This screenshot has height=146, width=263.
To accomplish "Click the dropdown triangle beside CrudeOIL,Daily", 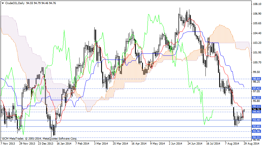I will coord(2,3).
